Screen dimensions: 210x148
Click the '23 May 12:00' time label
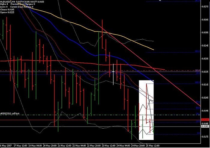[x=109, y=146]
